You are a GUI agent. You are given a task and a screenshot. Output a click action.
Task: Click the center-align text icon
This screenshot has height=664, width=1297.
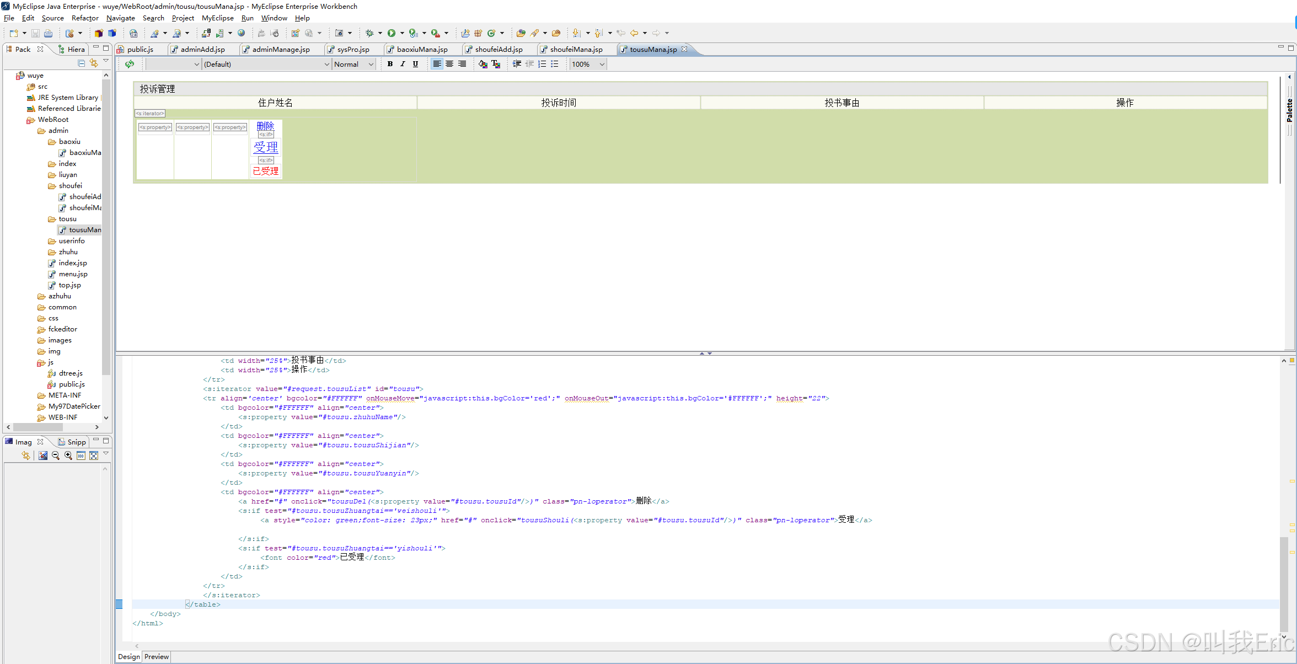point(449,64)
